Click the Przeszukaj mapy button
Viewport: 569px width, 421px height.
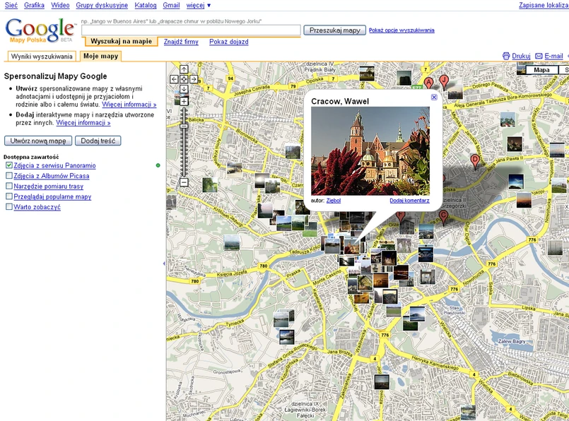point(335,30)
